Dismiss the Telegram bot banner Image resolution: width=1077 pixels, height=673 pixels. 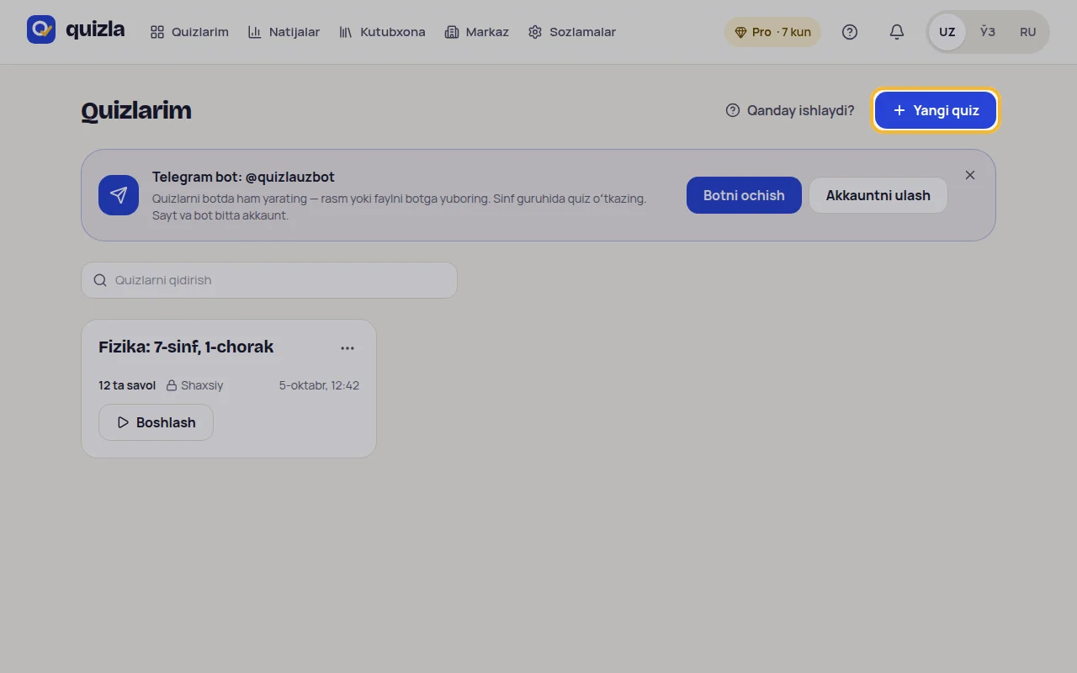[x=970, y=175]
